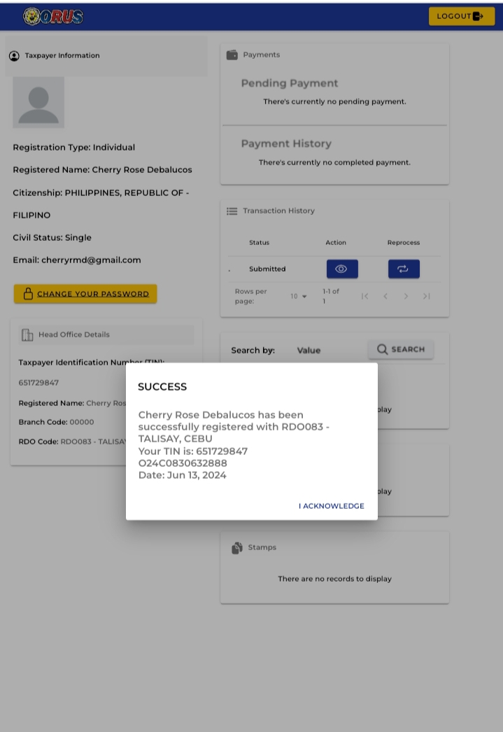This screenshot has width=503, height=732.
Task: Open the Search by selector
Action: point(253,351)
